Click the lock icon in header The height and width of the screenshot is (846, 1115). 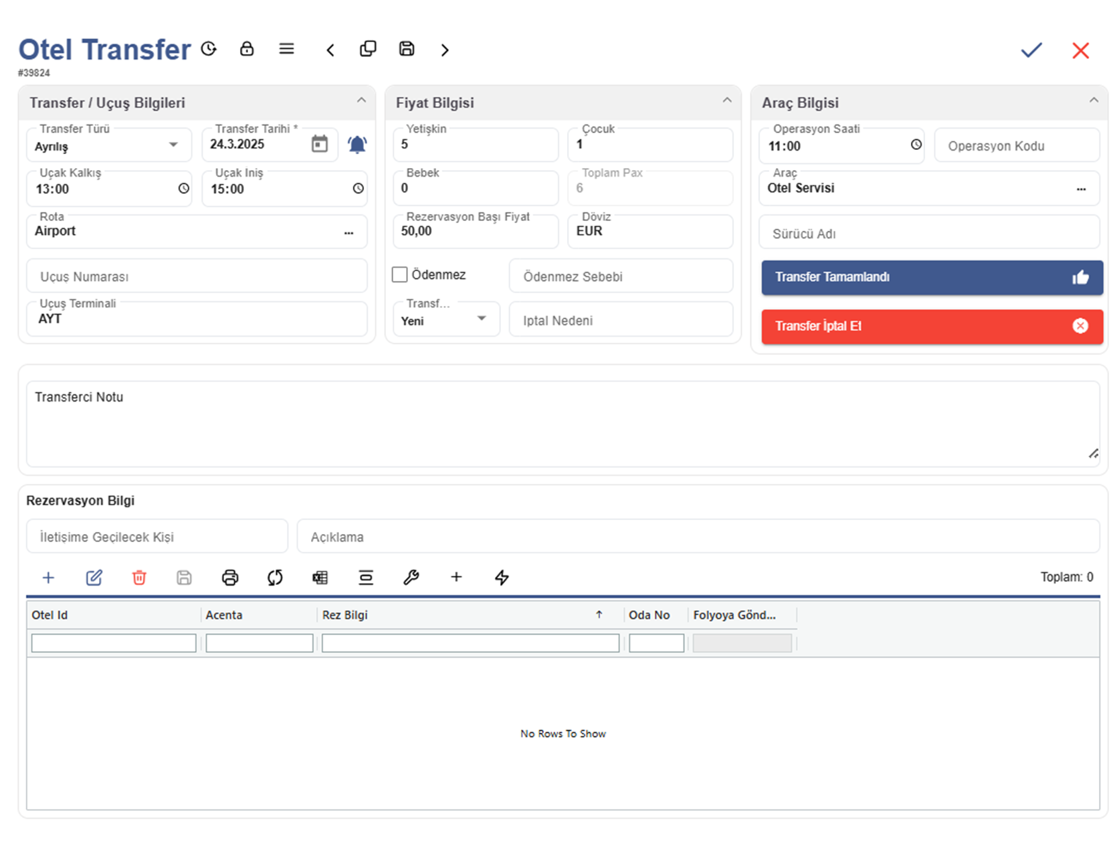point(247,49)
